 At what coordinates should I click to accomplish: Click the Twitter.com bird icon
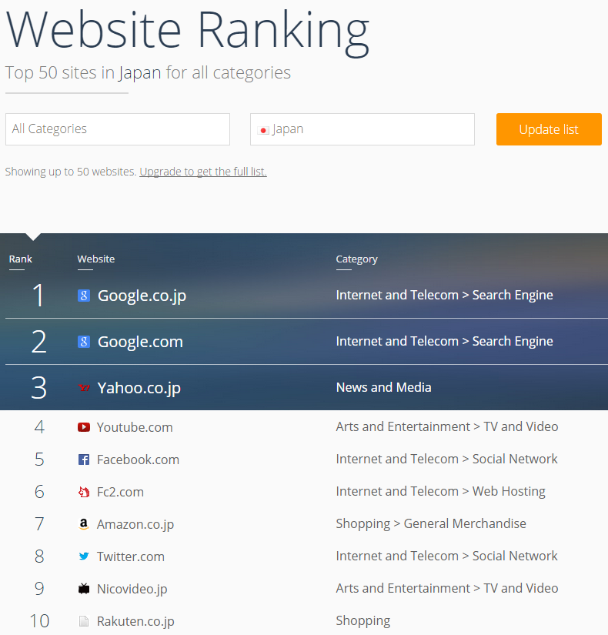coord(84,556)
